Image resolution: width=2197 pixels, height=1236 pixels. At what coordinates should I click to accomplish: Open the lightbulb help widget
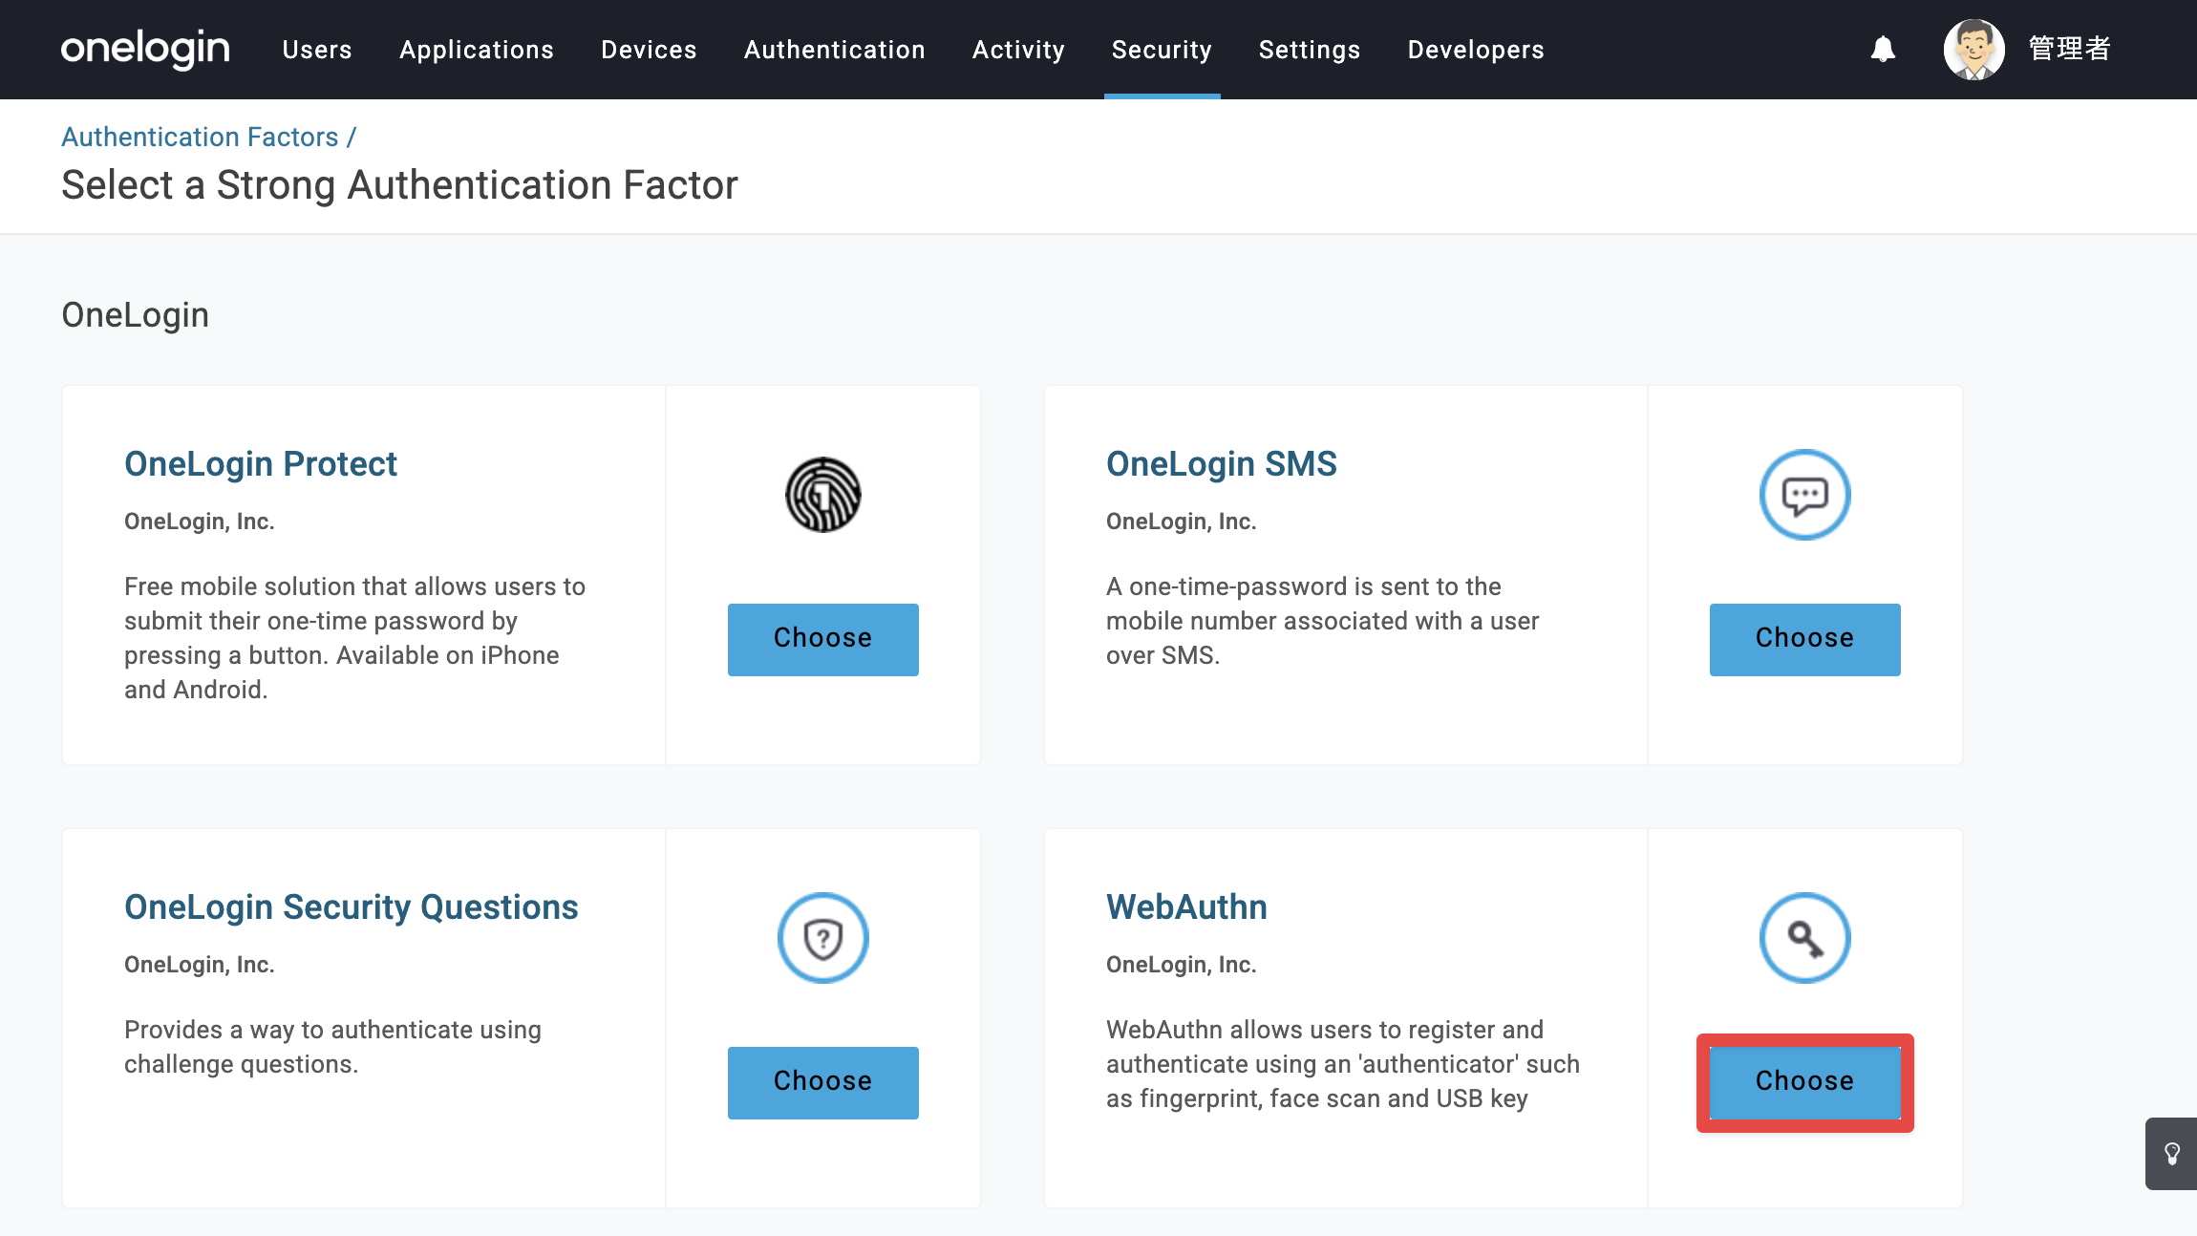click(x=2171, y=1154)
